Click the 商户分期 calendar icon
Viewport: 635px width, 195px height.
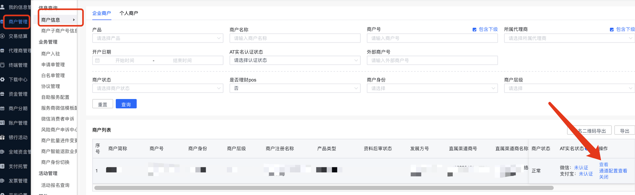click(x=2, y=109)
